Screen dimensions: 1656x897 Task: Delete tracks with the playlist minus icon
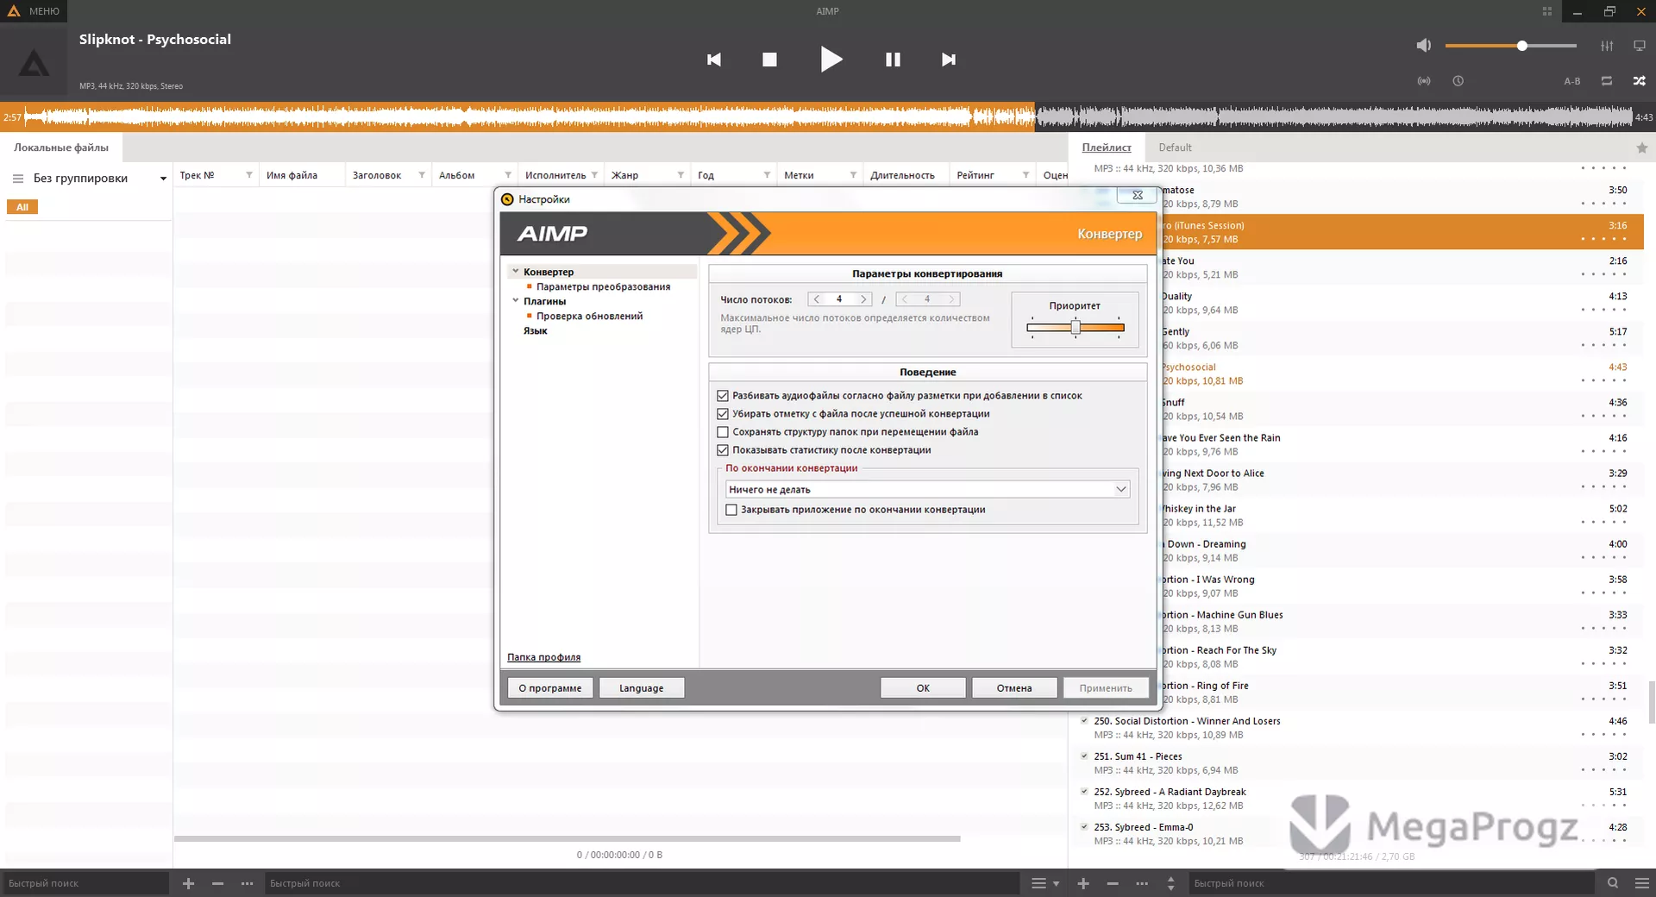(1113, 883)
